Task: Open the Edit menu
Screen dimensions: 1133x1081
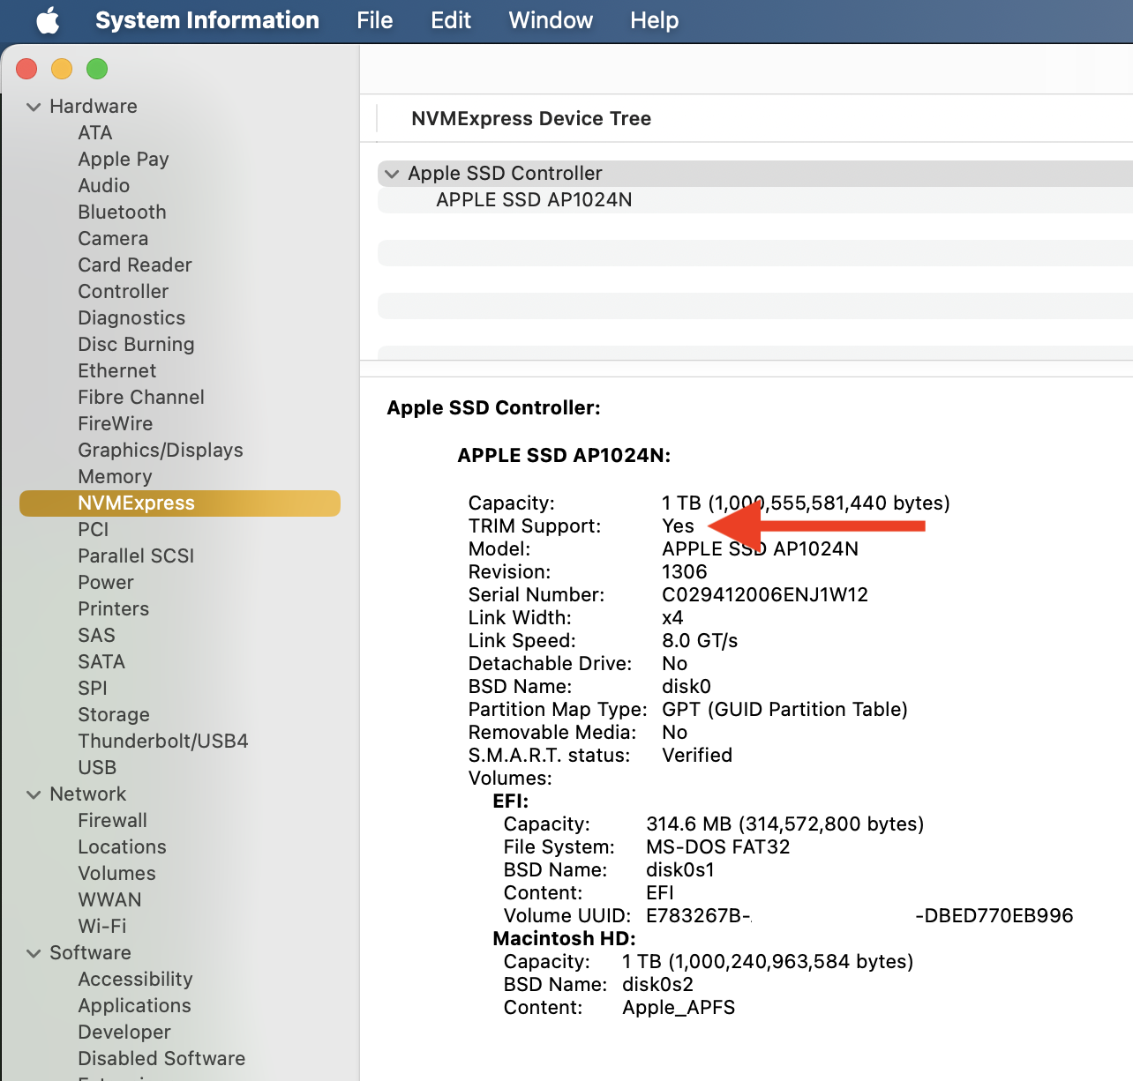Action: coord(451,20)
